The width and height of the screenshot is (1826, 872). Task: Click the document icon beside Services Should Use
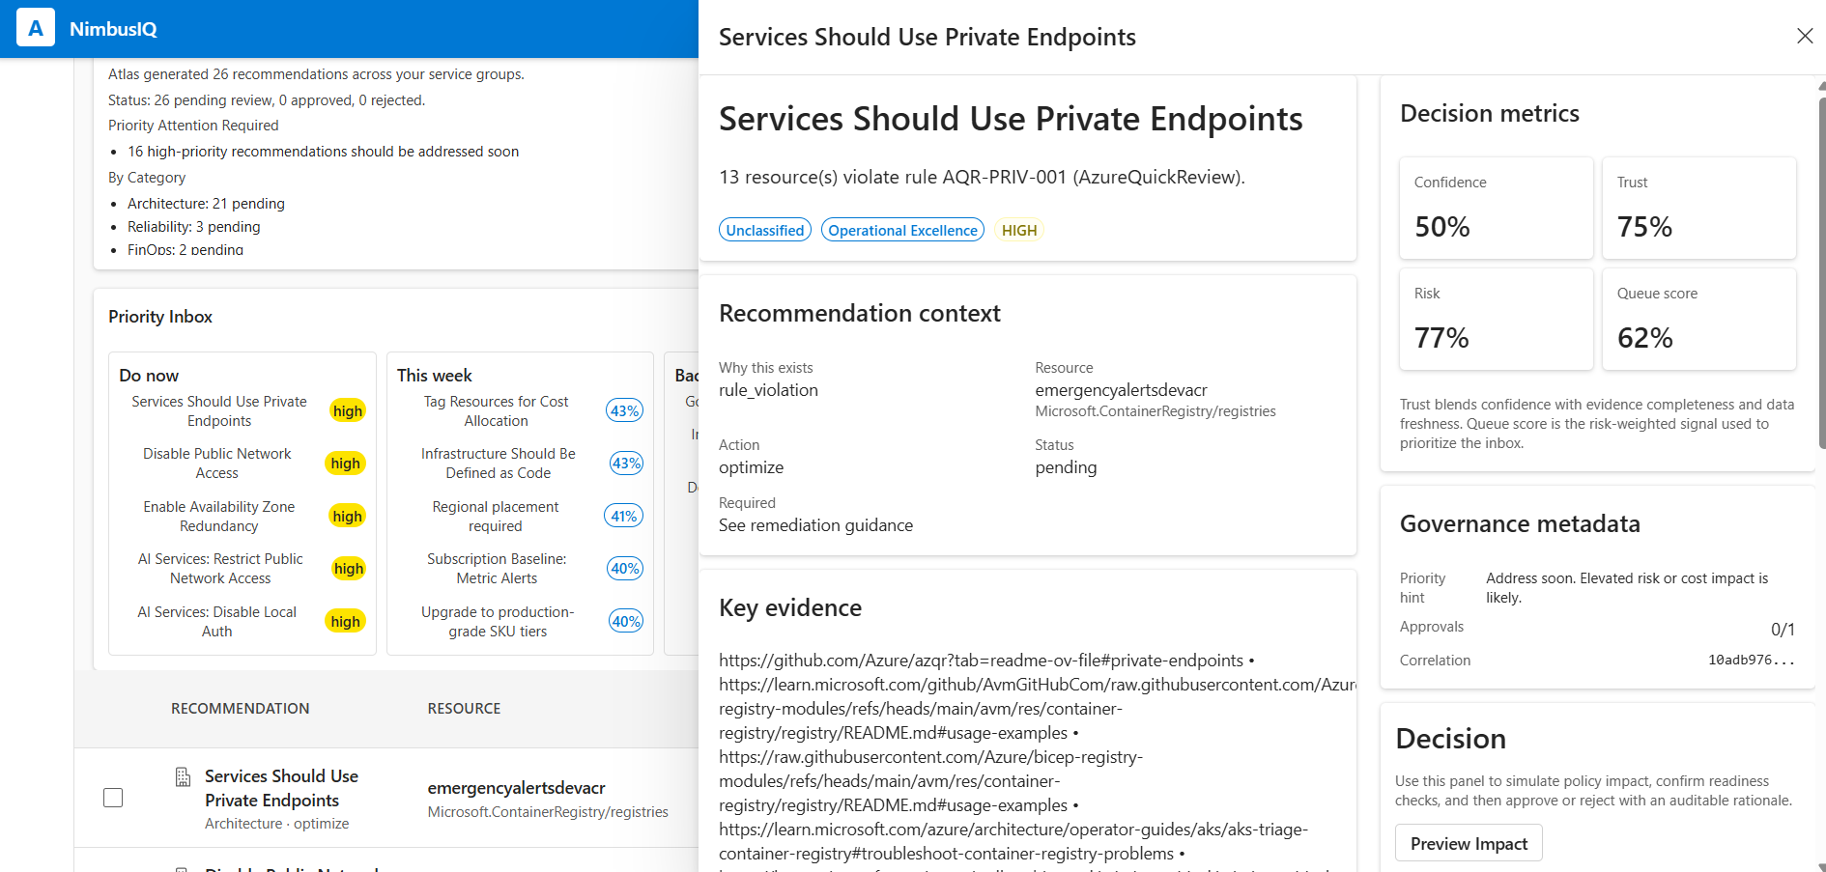tap(183, 777)
